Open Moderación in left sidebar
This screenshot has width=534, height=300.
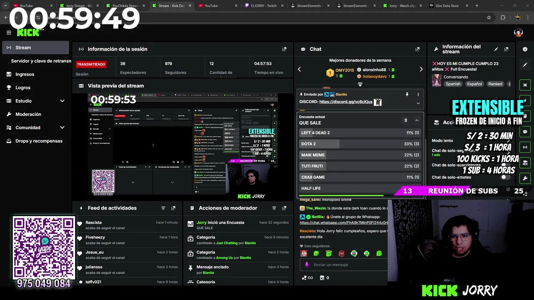click(35, 114)
